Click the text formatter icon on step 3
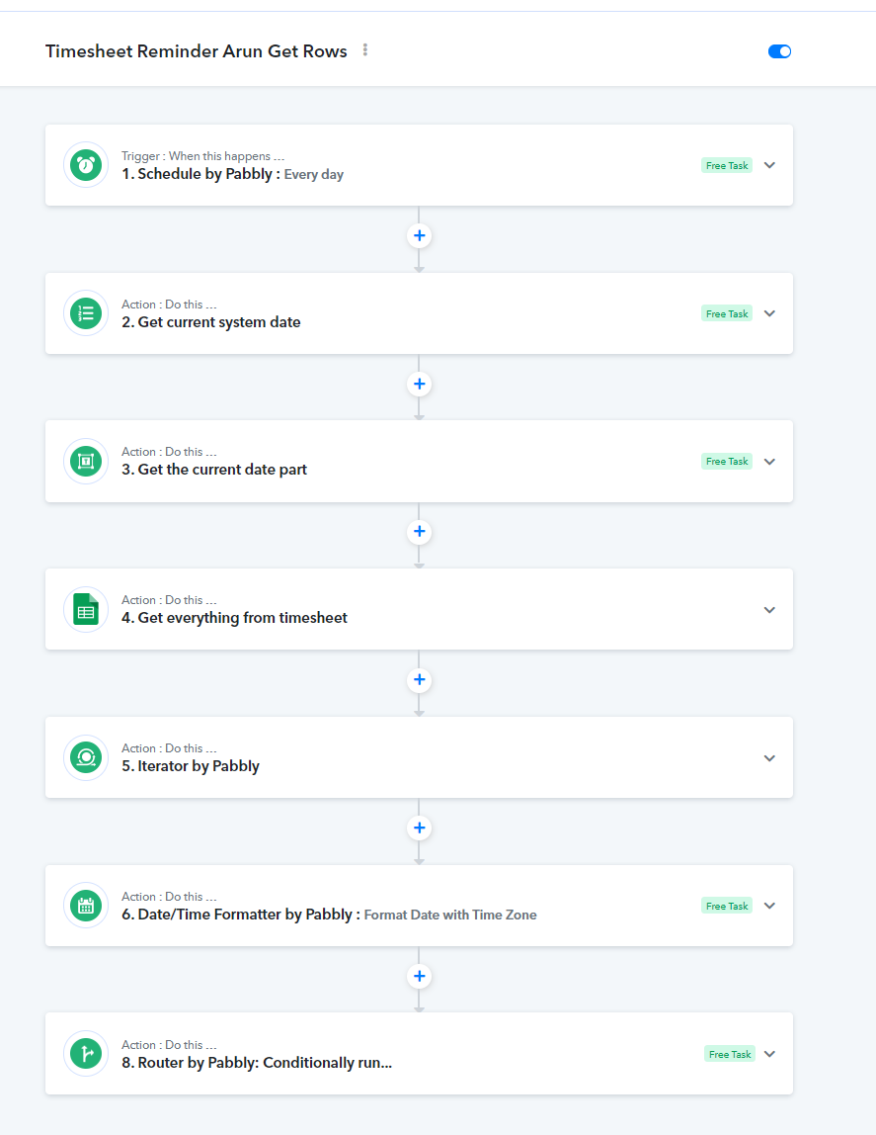Image resolution: width=876 pixels, height=1135 pixels. point(86,461)
